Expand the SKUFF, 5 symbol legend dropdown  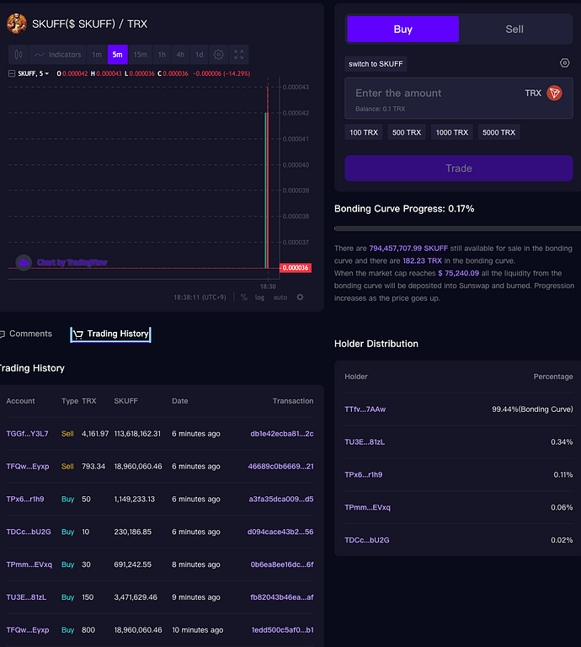[x=35, y=73]
